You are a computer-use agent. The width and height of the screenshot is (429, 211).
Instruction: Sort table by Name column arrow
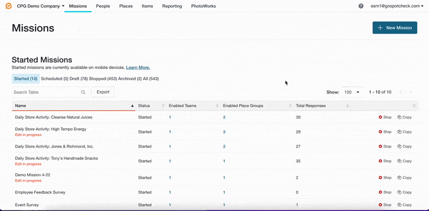point(132,106)
